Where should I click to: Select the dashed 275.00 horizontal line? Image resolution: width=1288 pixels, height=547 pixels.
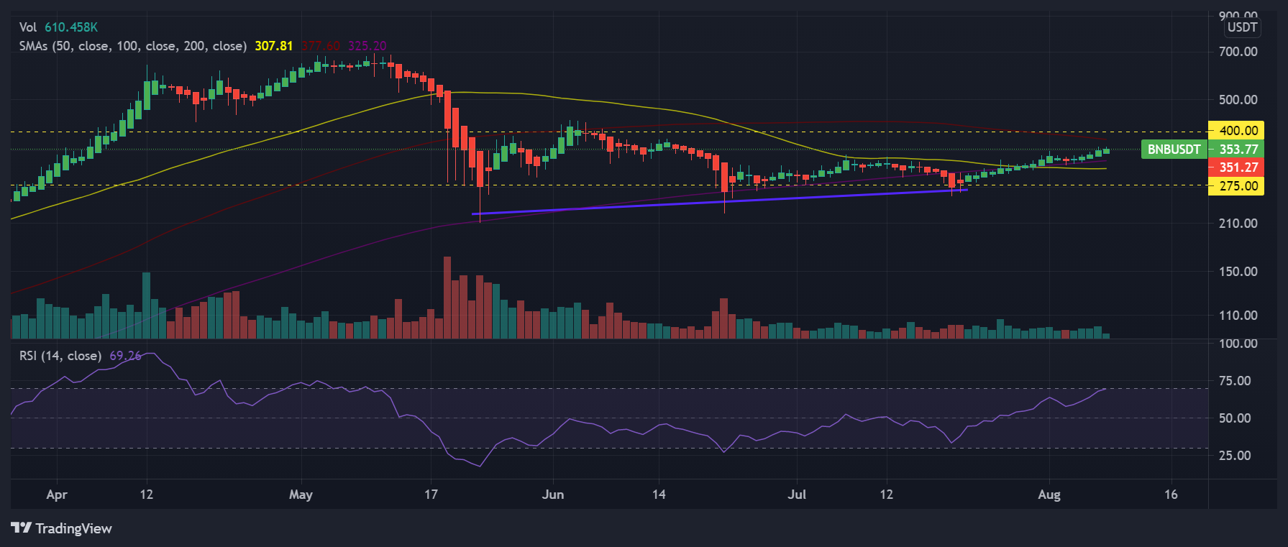tap(608, 185)
